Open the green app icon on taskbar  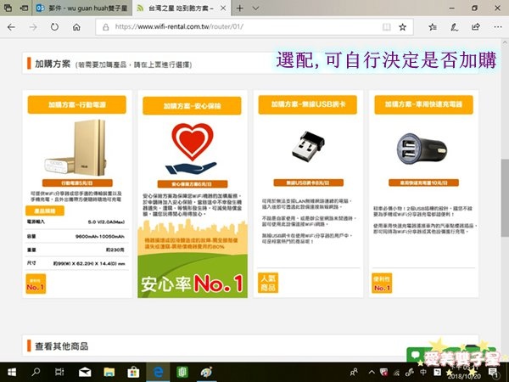click(x=182, y=373)
